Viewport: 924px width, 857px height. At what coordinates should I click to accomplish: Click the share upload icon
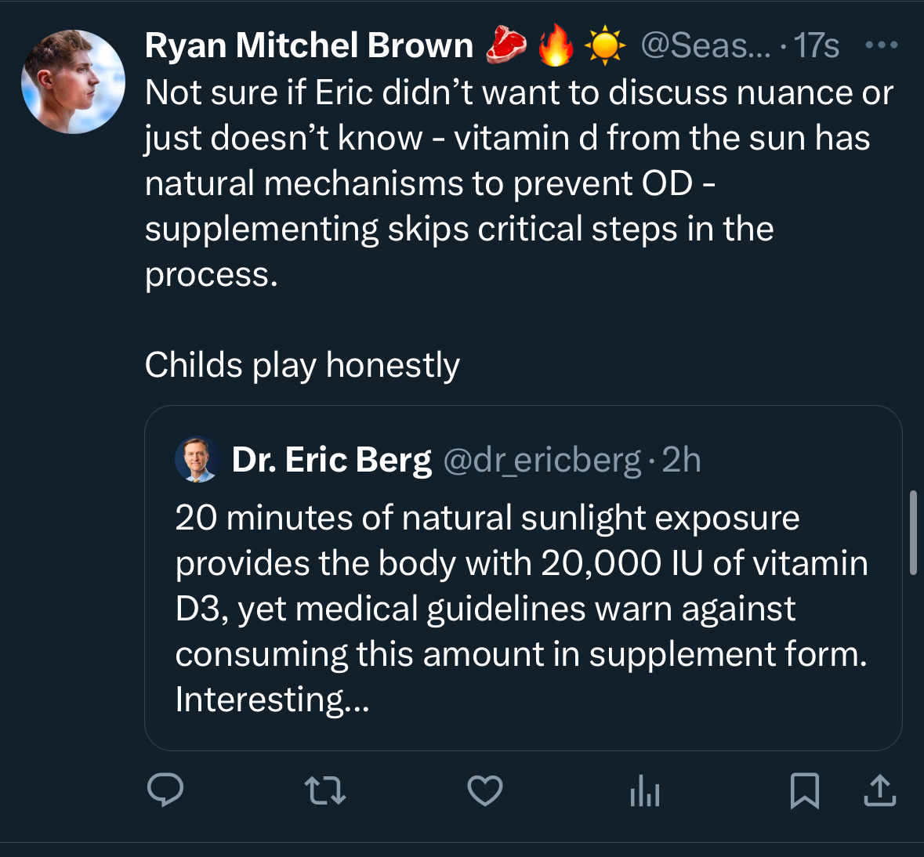(879, 793)
